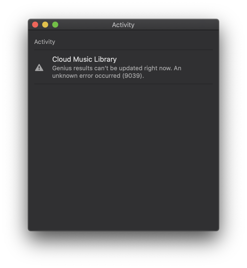Click the empty area below the activity list
This screenshot has height=268, width=247.
pos(124,157)
